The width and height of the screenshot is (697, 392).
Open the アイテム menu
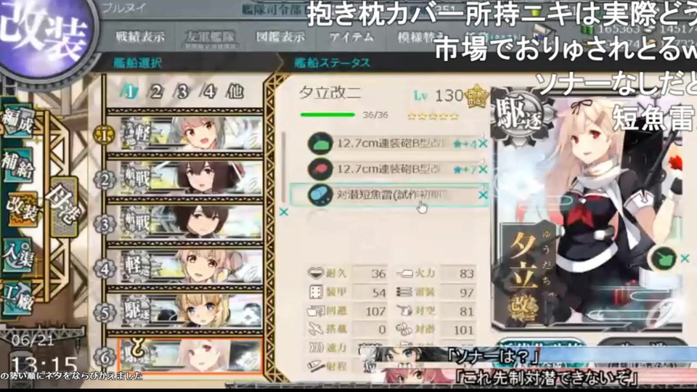tap(351, 37)
